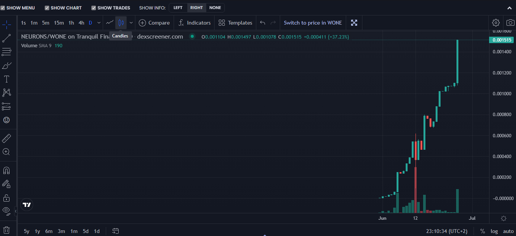Viewport: 516px width, 236px height.
Task: Toggle percent scale mode
Action: click(x=482, y=231)
